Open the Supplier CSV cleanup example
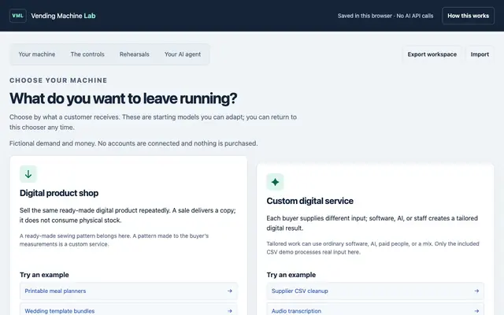 [376, 291]
